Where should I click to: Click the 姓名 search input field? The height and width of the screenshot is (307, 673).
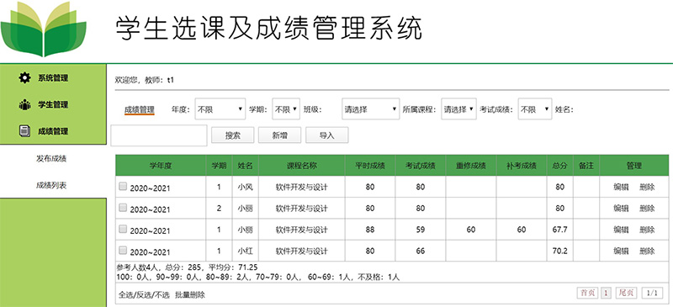click(159, 135)
